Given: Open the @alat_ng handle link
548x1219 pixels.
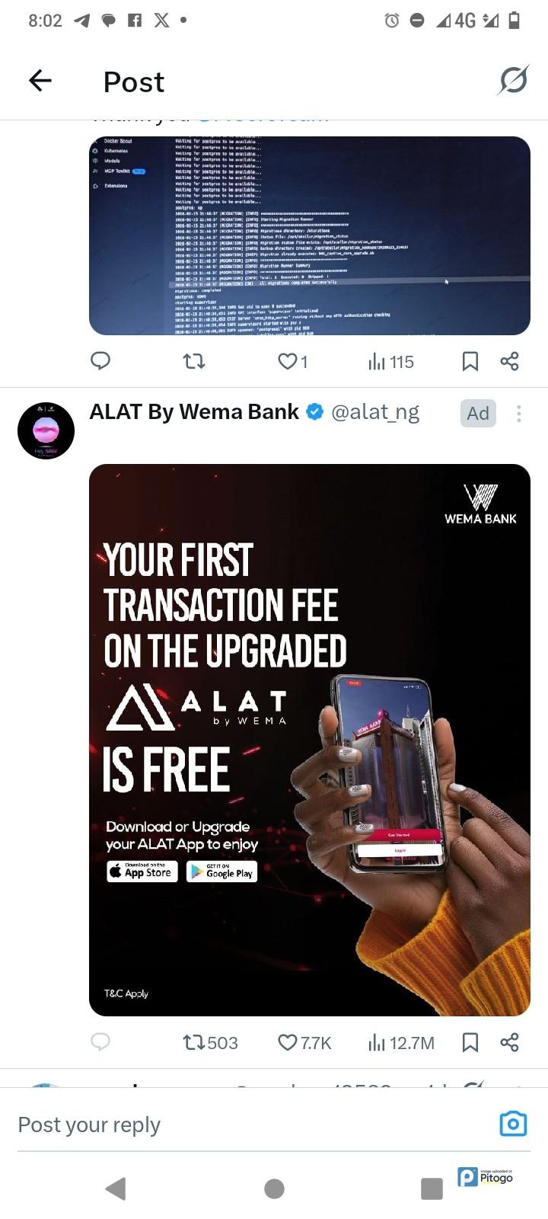Looking at the screenshot, I should (x=374, y=412).
